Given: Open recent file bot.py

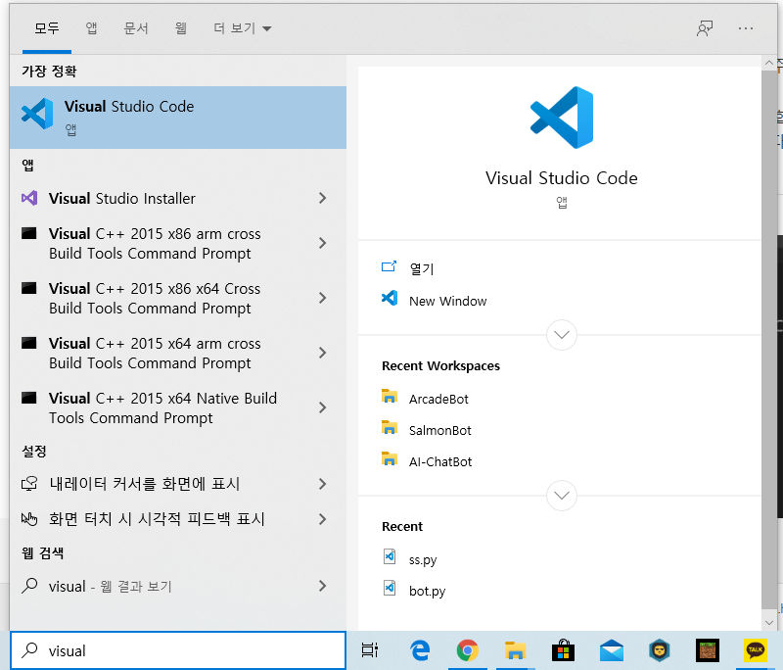Looking at the screenshot, I should point(427,591).
